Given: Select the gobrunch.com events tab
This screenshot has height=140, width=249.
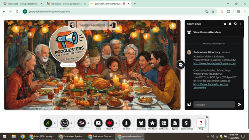Looking at the screenshot, I should [x=108, y=4].
